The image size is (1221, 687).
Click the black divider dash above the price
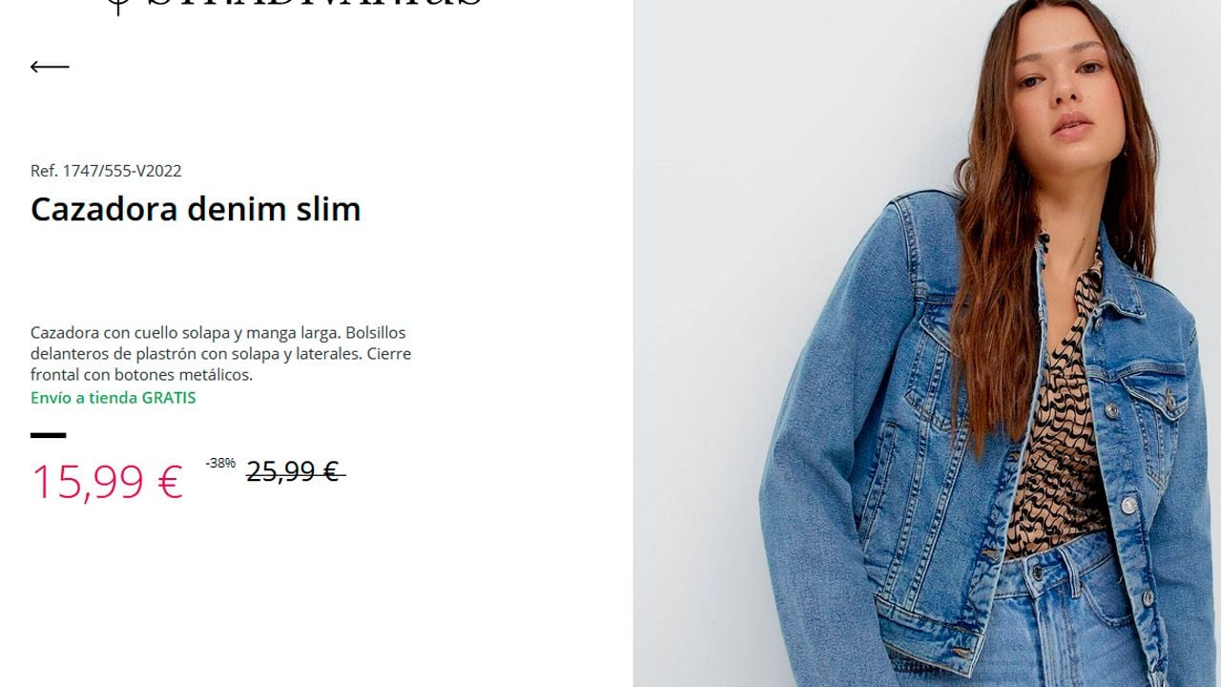[49, 435]
